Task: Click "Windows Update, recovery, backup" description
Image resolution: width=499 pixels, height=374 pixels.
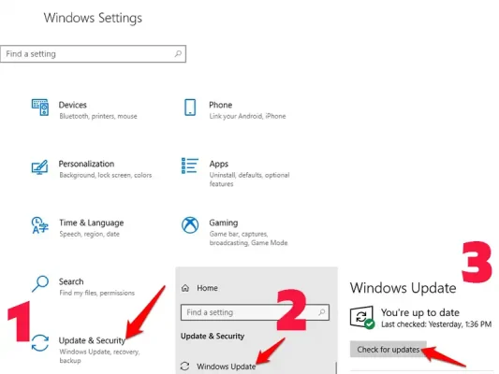Action: pos(99,356)
